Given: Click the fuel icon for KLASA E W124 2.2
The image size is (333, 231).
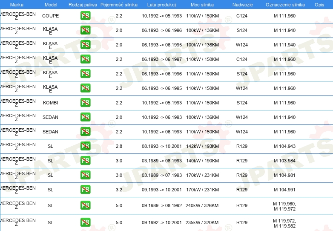Looking at the screenshot, I should [x=85, y=88].
